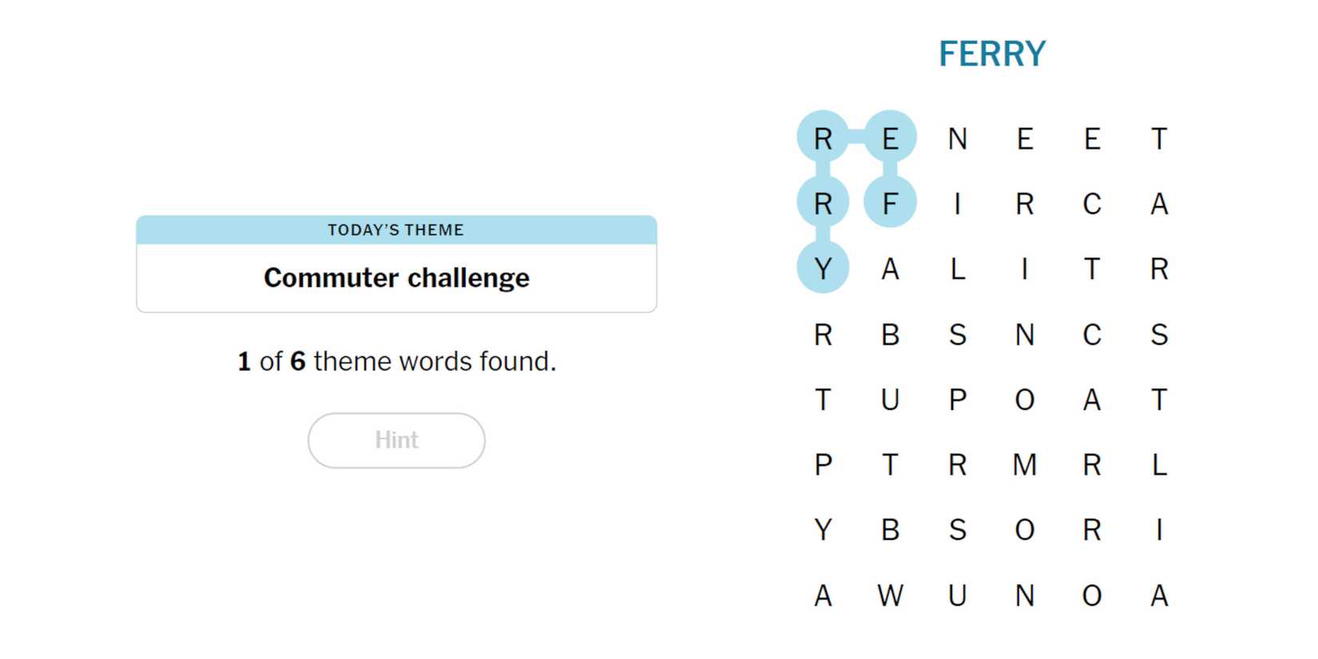The width and height of the screenshot is (1318, 659).
Task: Click the highlighted letter E
Action: click(890, 137)
